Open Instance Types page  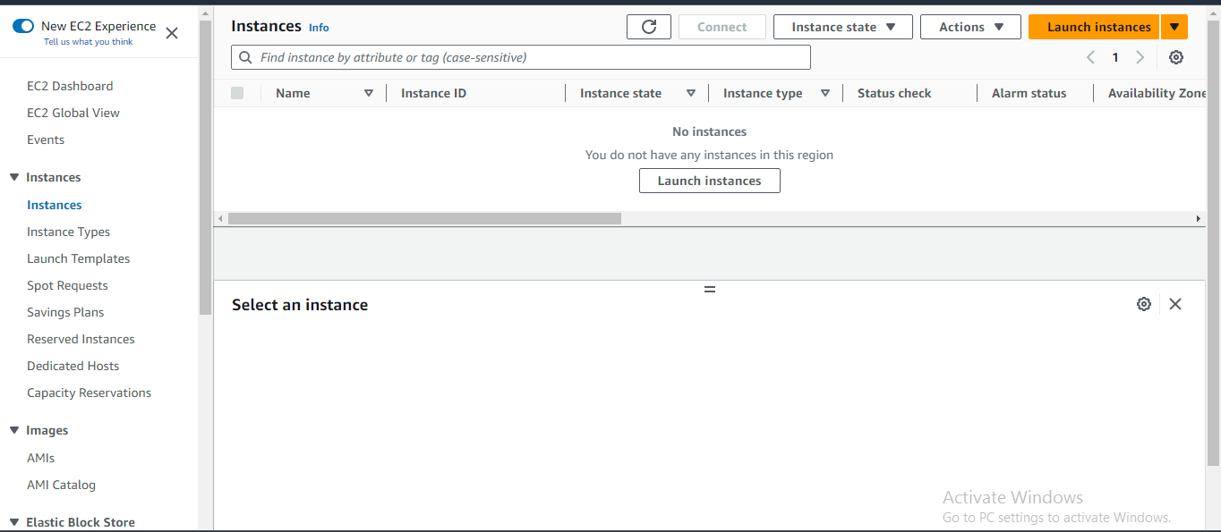point(69,232)
